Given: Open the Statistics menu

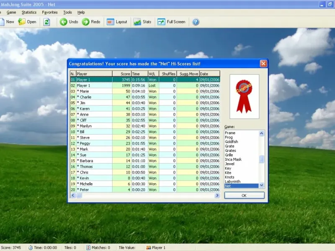Looking at the screenshot, I should click(29, 13).
